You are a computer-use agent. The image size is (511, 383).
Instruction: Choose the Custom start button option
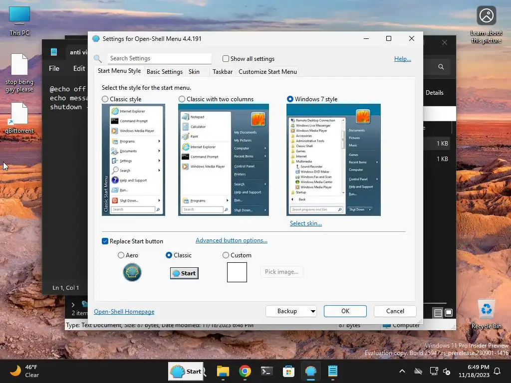point(226,255)
